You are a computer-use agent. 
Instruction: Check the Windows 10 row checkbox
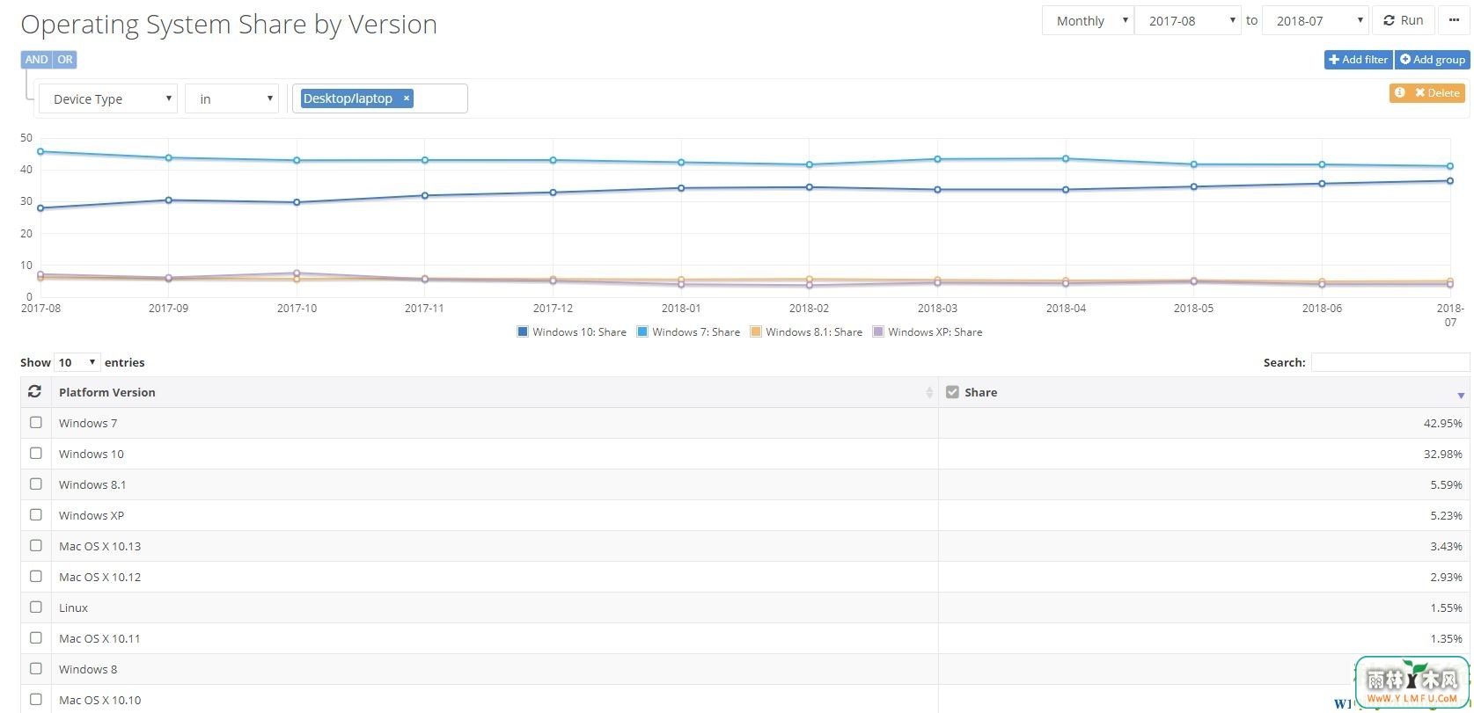[36, 453]
